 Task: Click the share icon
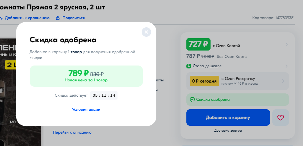[x=58, y=18]
